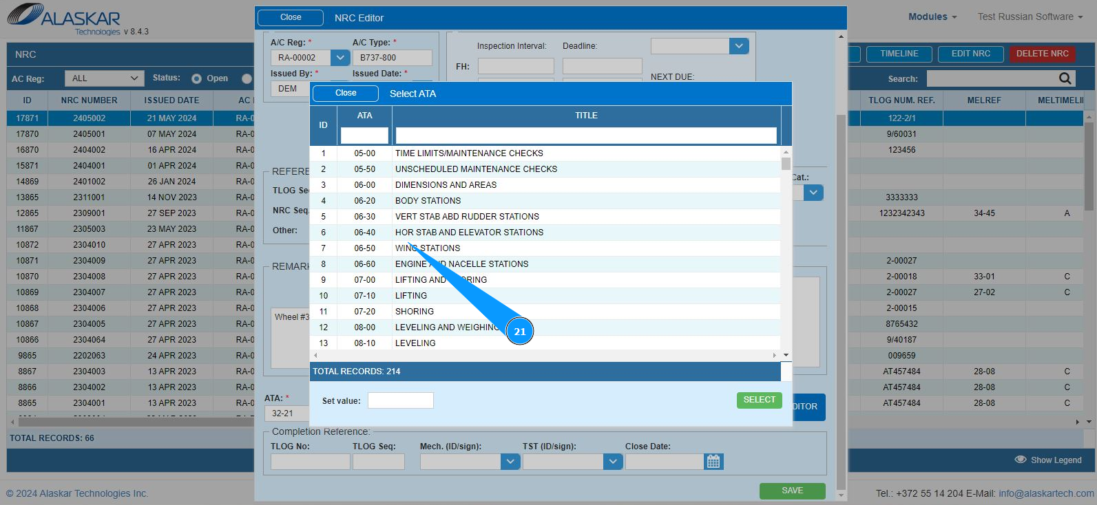This screenshot has height=505, width=1097.
Task: Click the down arrow of the ATA list scrollbar
Action: coord(786,356)
